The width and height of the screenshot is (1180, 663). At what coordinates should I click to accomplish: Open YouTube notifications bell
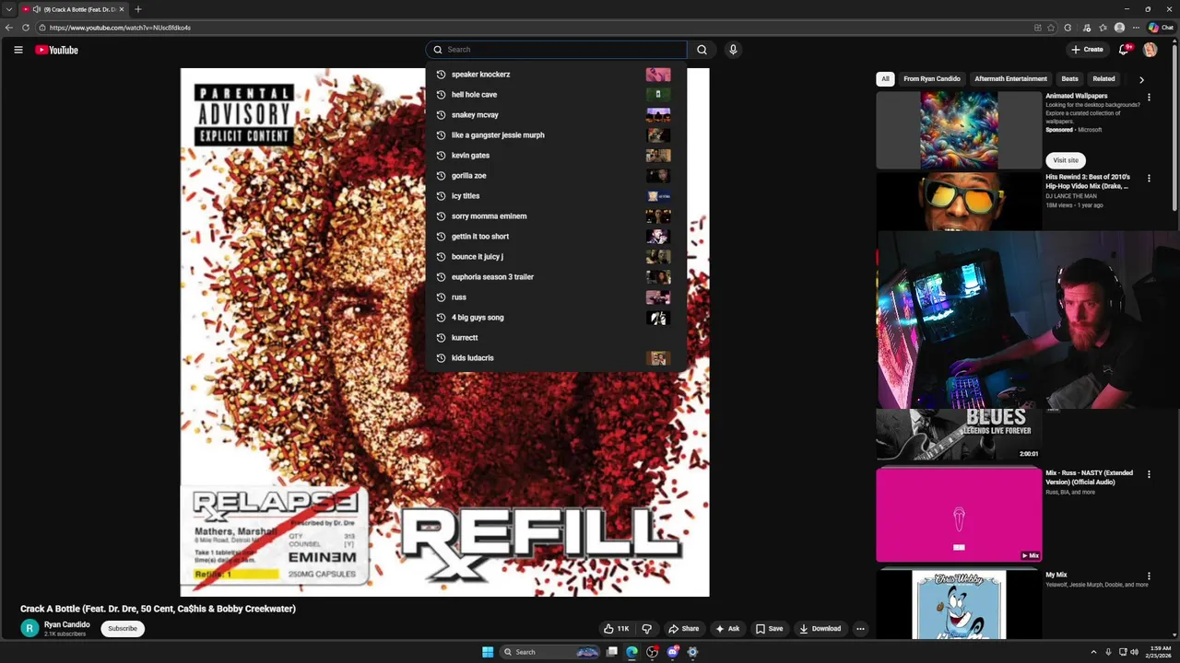[1124, 50]
